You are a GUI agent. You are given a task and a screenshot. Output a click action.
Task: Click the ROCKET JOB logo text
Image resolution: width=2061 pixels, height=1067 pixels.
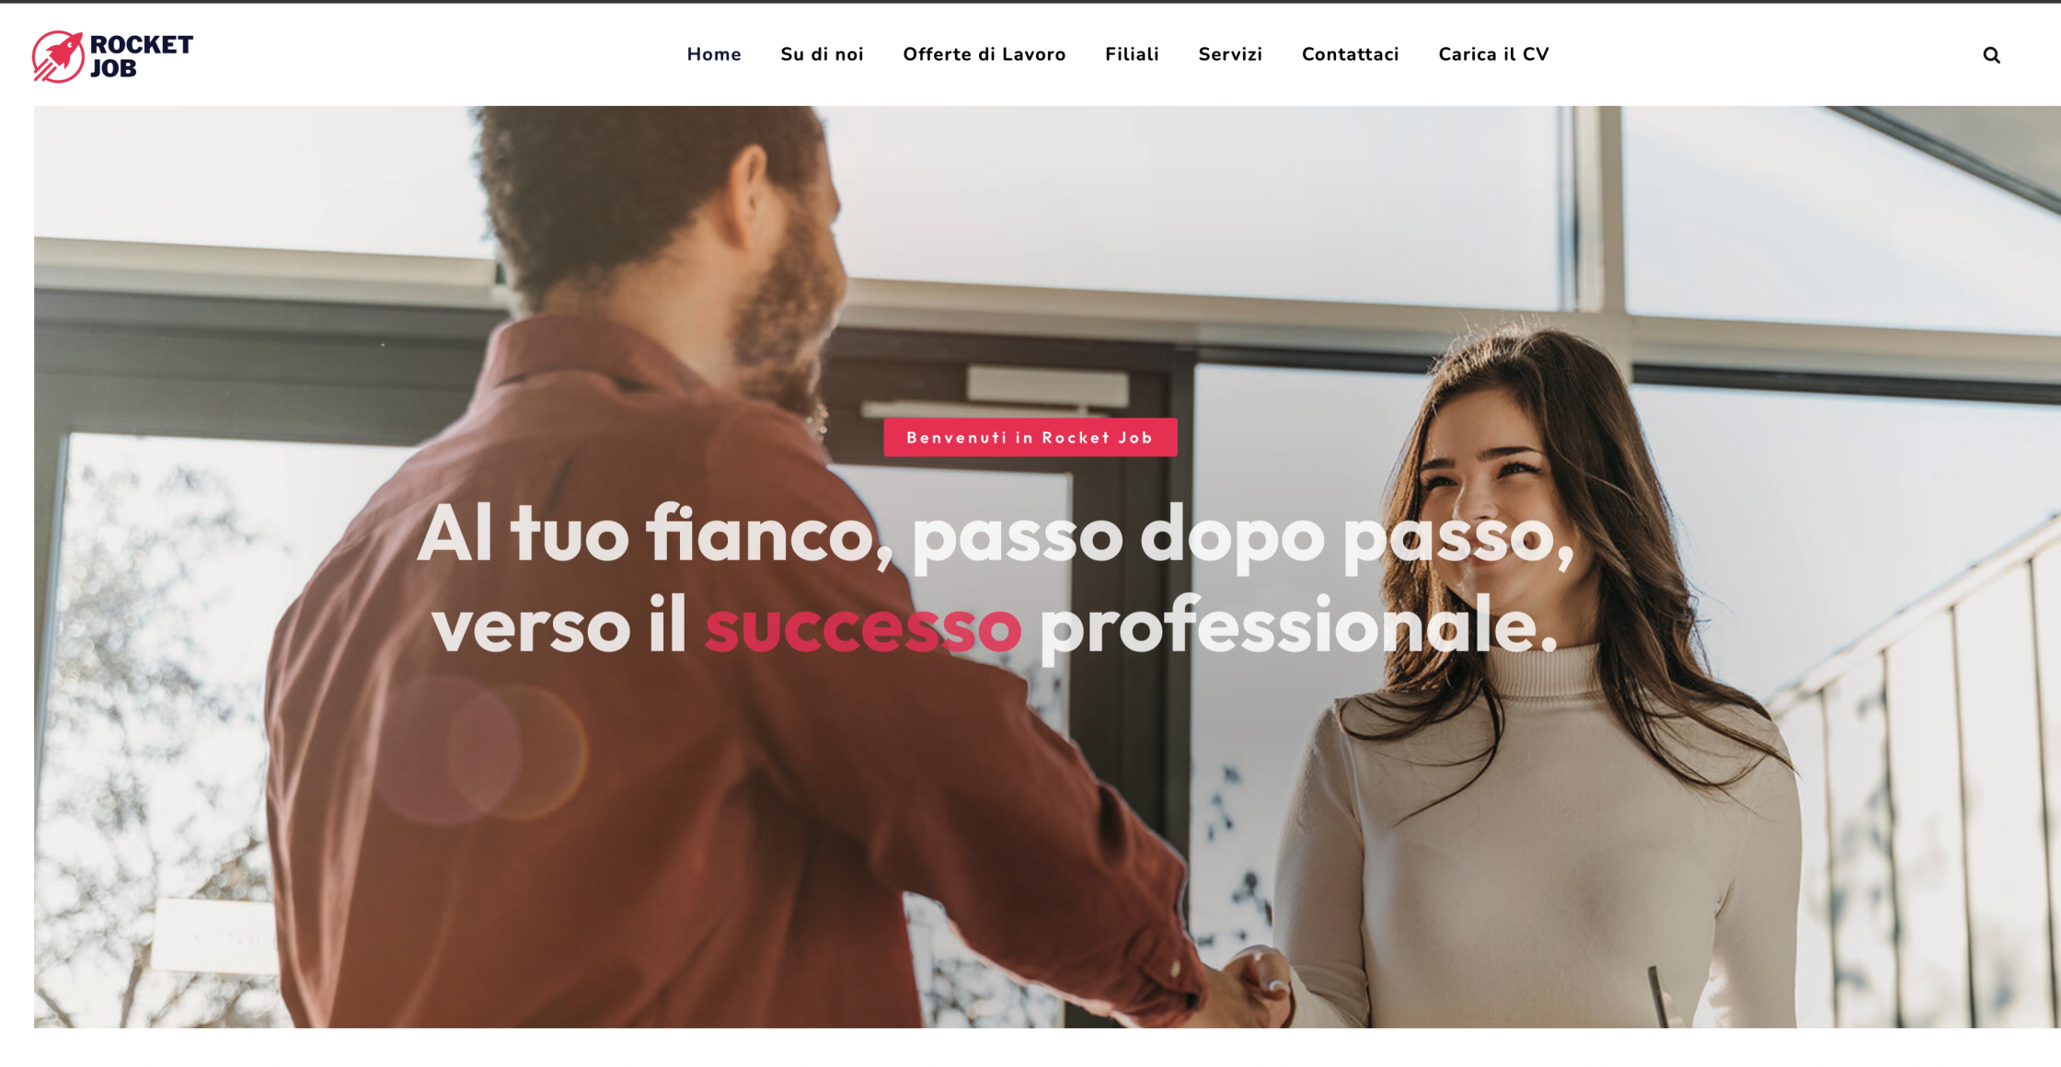pyautogui.click(x=141, y=56)
